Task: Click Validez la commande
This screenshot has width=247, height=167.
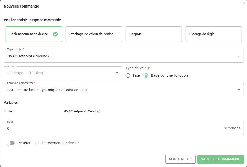Action: 220,159
